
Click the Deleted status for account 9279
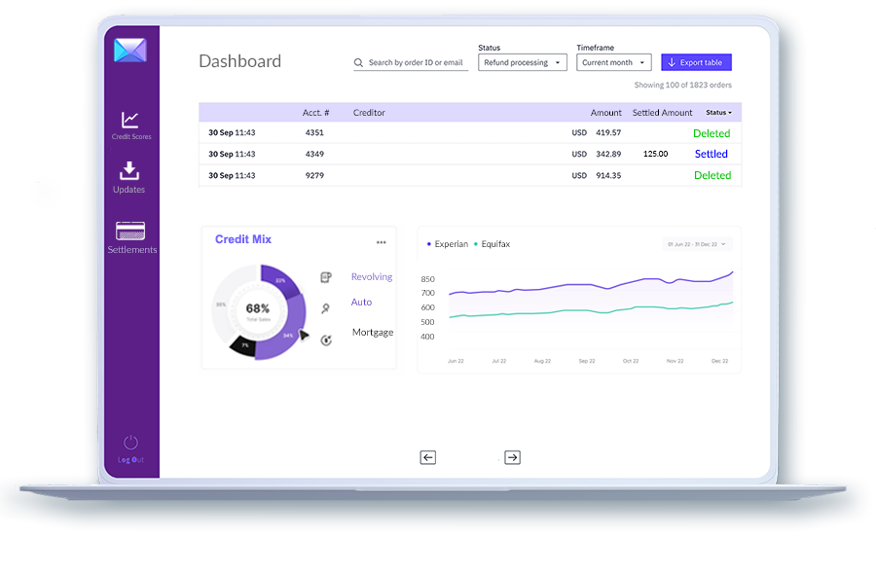(x=712, y=175)
